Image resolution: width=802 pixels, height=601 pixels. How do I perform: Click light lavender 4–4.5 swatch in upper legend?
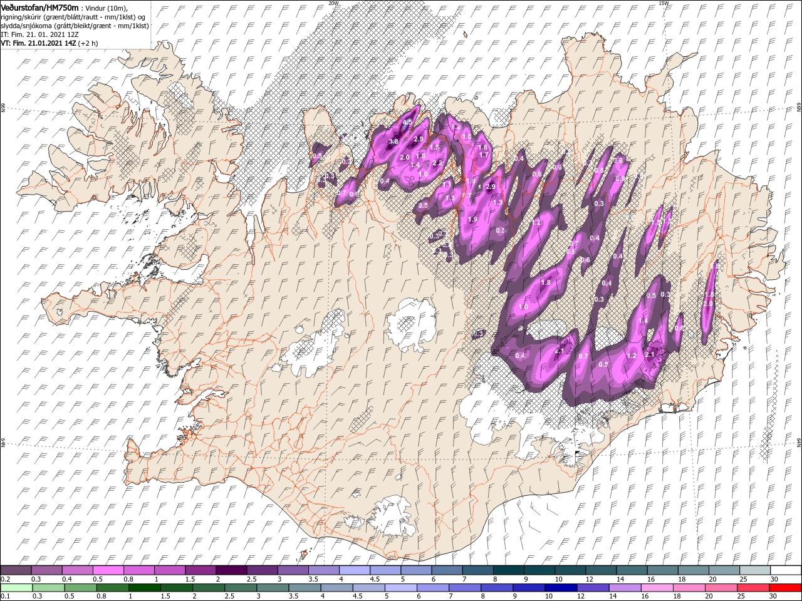[x=355, y=570]
